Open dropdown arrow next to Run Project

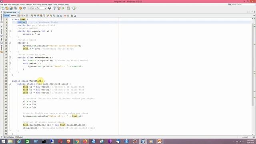click(x=66, y=8)
